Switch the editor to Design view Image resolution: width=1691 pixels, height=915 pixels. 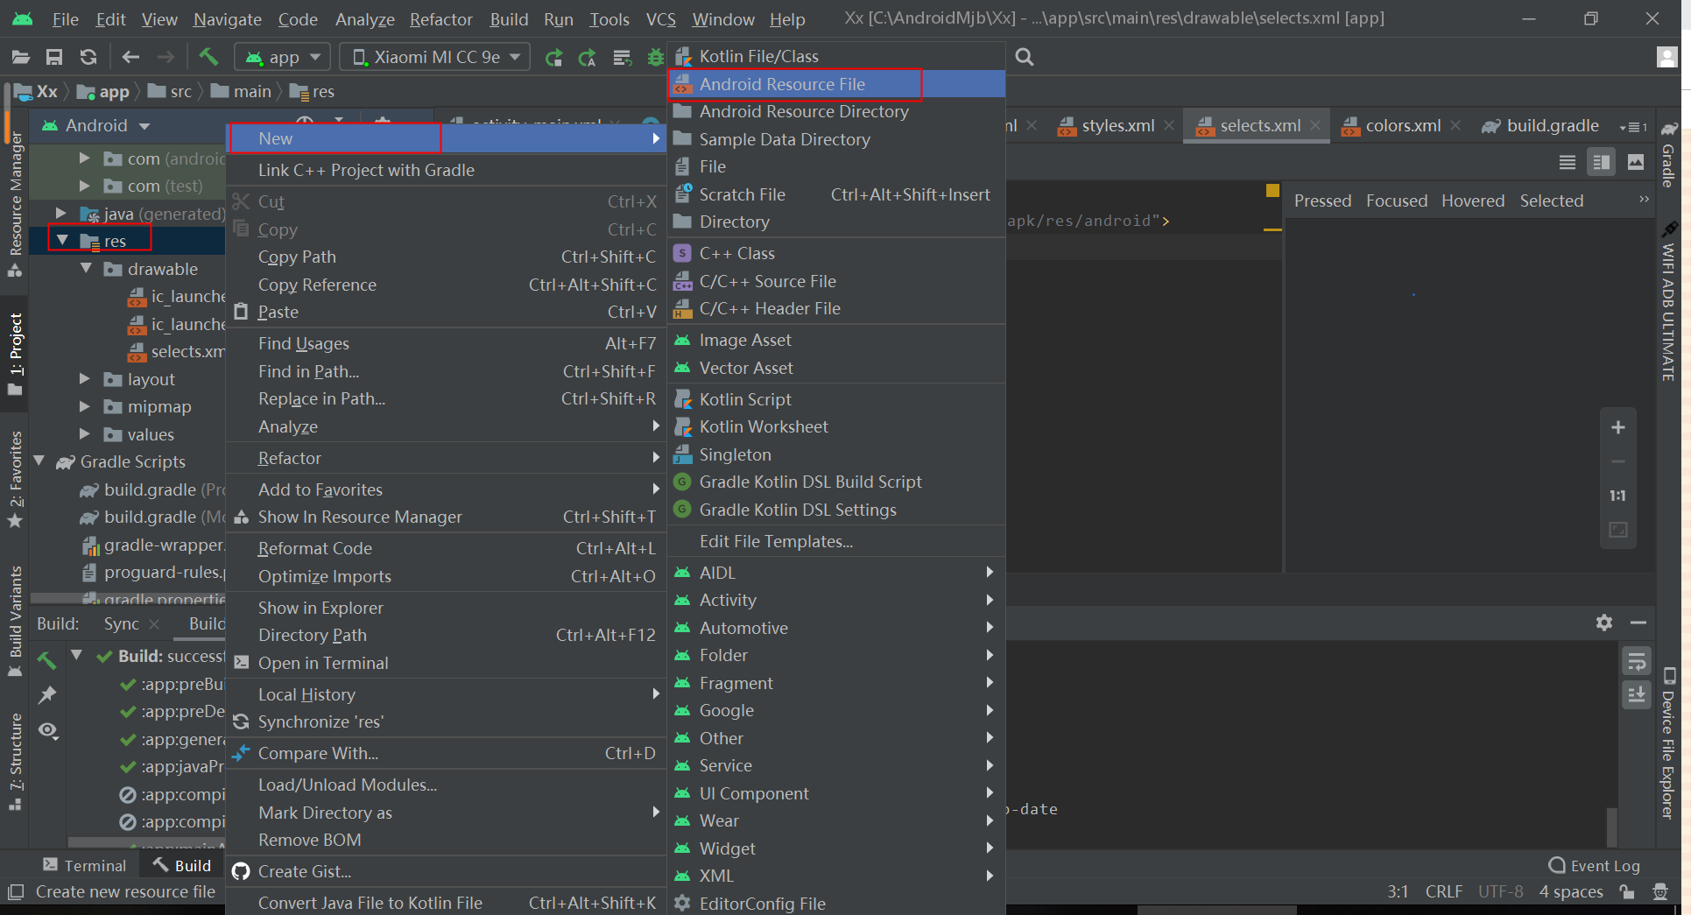pyautogui.click(x=1637, y=161)
